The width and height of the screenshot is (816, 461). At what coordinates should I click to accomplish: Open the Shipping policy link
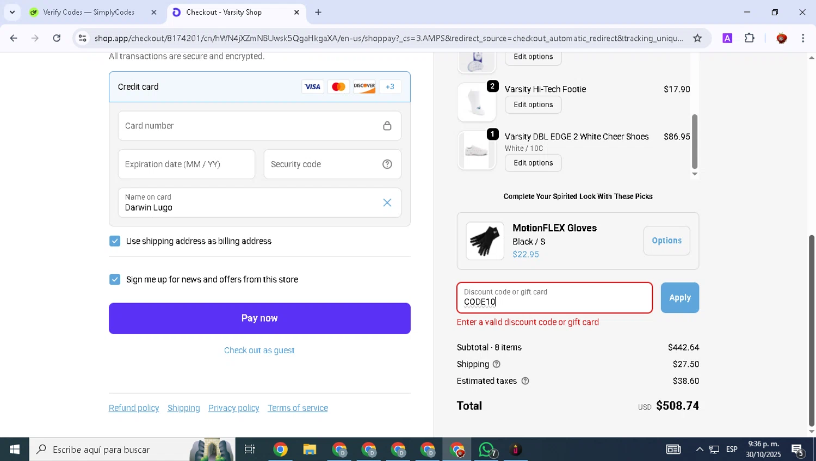click(184, 408)
